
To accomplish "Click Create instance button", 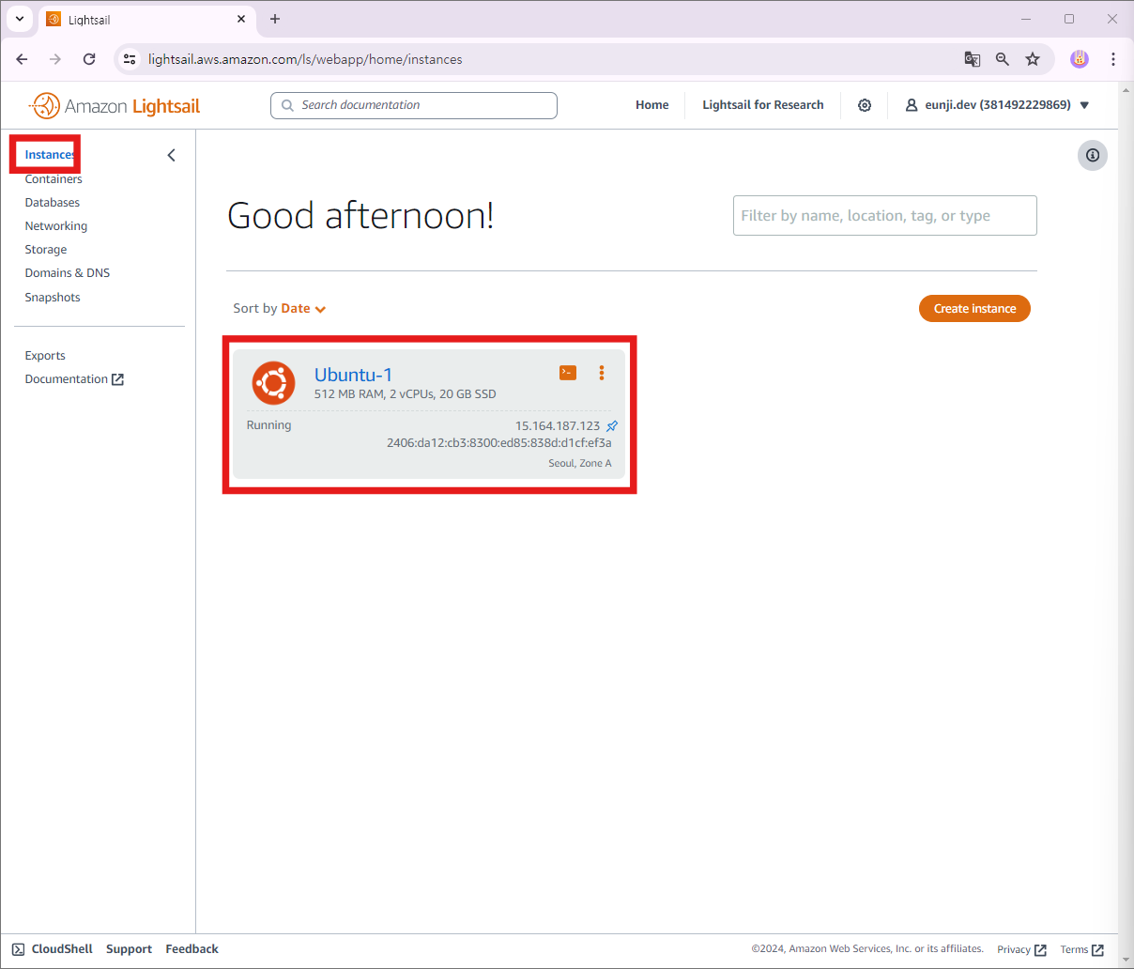I will pos(974,309).
